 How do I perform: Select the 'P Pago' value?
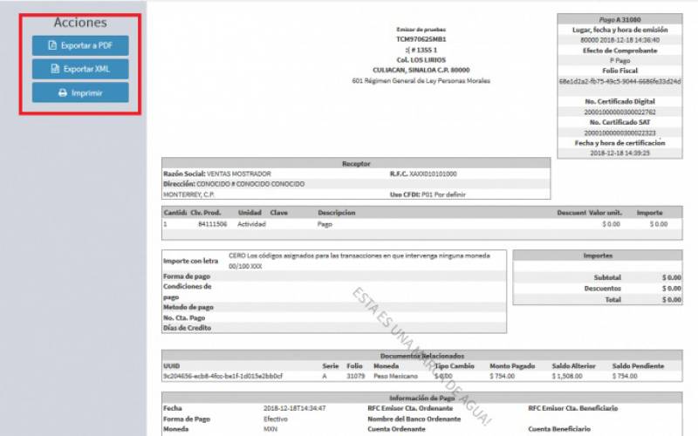point(619,60)
